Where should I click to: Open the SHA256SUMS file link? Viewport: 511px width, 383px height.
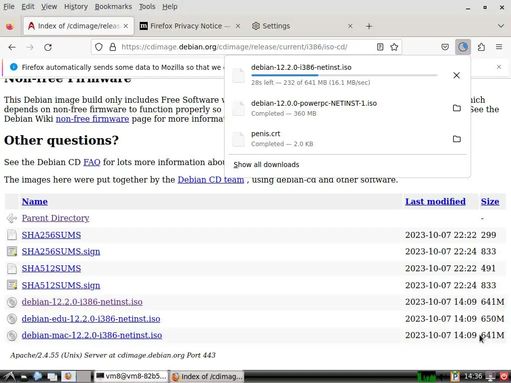[51, 235]
